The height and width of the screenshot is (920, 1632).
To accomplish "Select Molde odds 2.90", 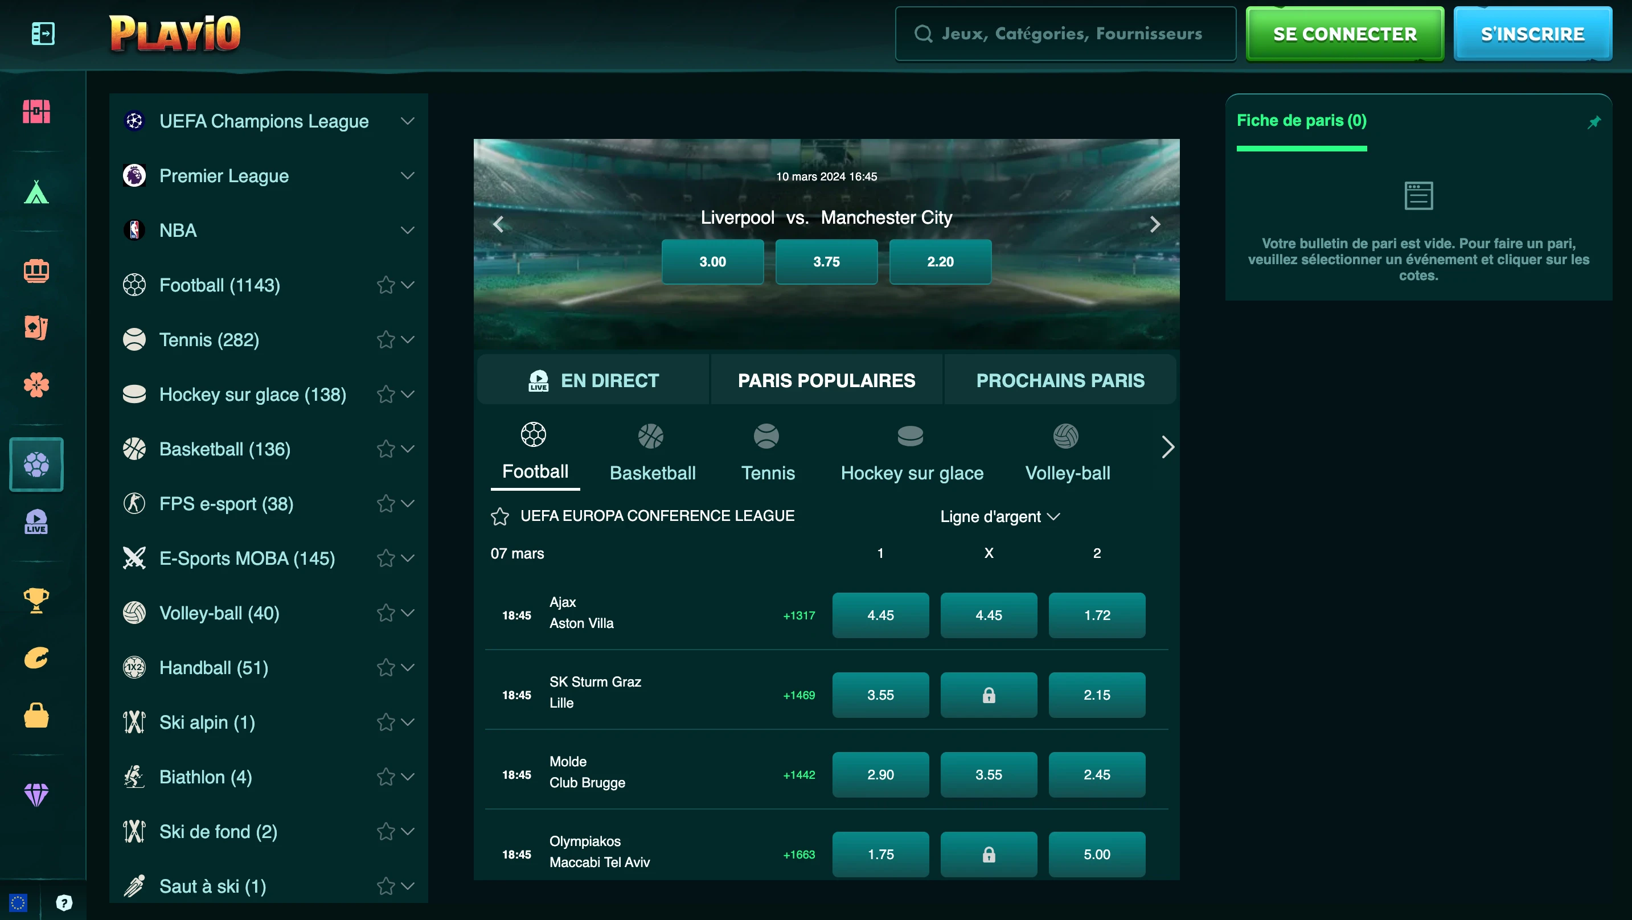I will point(880,774).
